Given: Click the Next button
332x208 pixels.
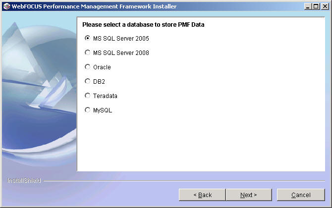Looking at the screenshot, I should pos(249,195).
